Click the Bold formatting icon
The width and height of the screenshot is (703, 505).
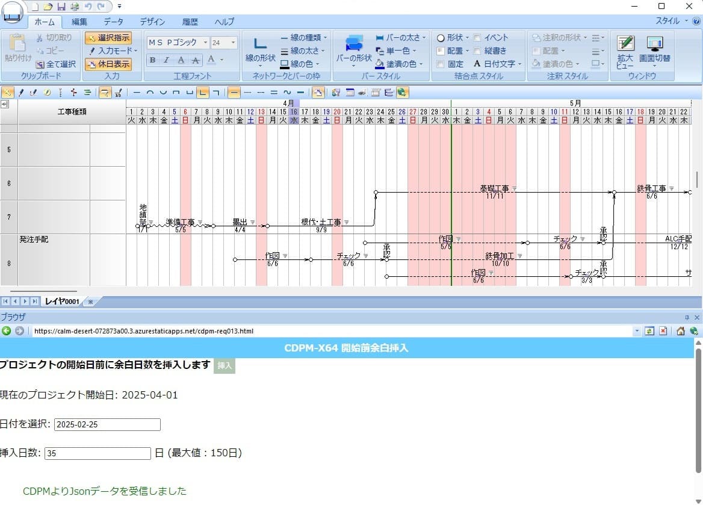[152, 60]
